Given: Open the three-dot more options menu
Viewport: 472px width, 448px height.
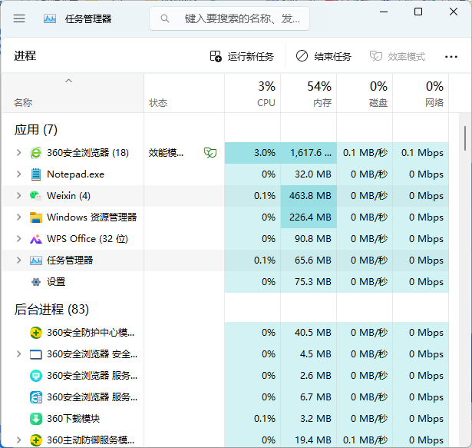Looking at the screenshot, I should click(x=451, y=56).
